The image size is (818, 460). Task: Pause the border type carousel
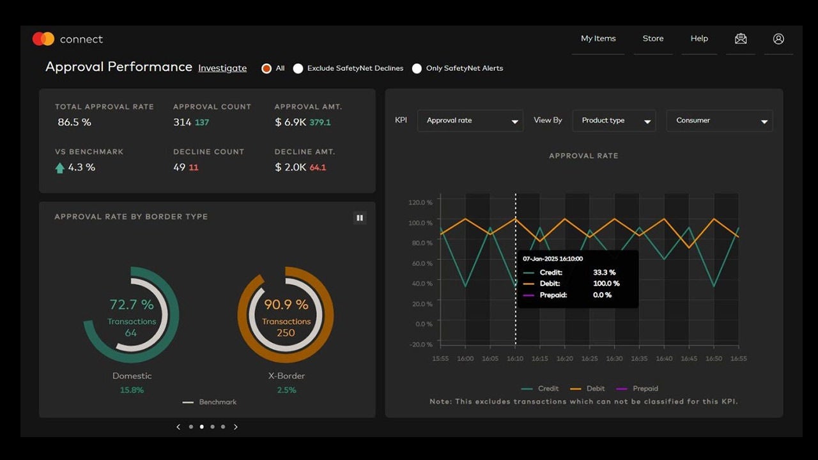click(x=360, y=218)
